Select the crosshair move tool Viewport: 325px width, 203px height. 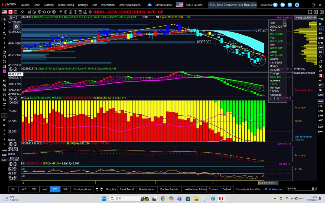click(x=4, y=19)
